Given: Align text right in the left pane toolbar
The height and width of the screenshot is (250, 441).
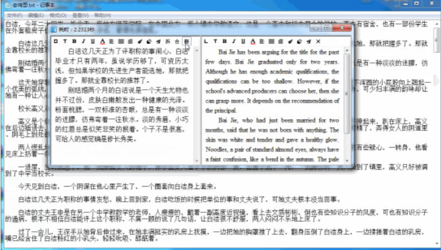Looking at the screenshot, I should coord(130,41).
